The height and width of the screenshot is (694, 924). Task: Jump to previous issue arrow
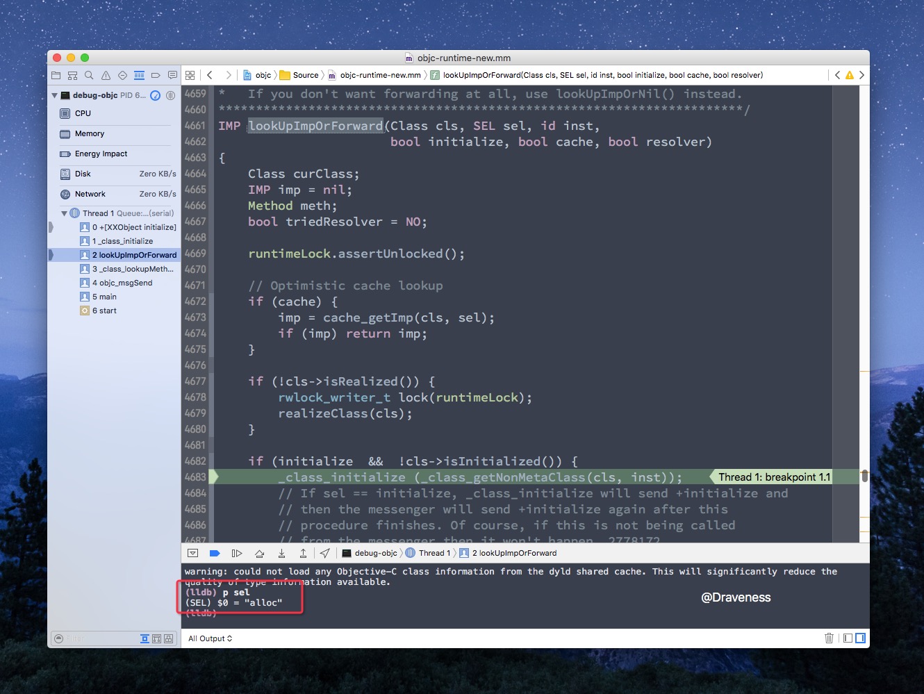837,75
